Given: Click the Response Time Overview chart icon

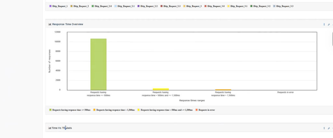Looking at the screenshot, I should pos(50,24).
